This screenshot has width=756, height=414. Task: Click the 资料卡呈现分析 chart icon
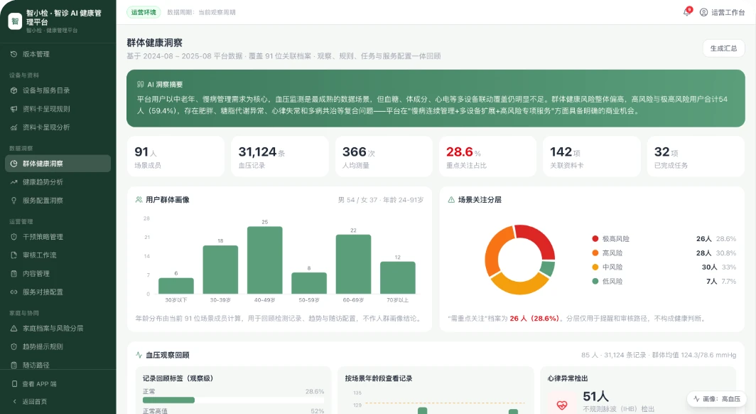(x=13, y=127)
